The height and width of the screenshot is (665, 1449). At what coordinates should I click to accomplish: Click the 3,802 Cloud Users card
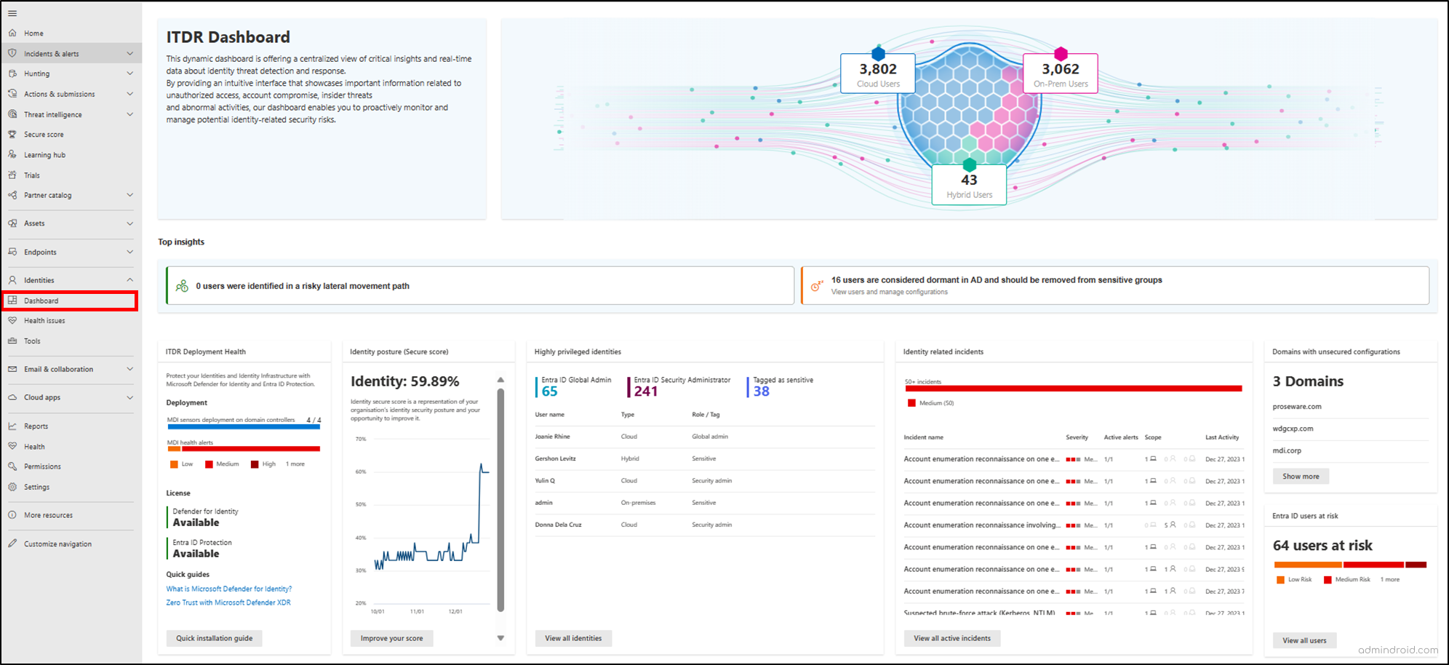(878, 73)
